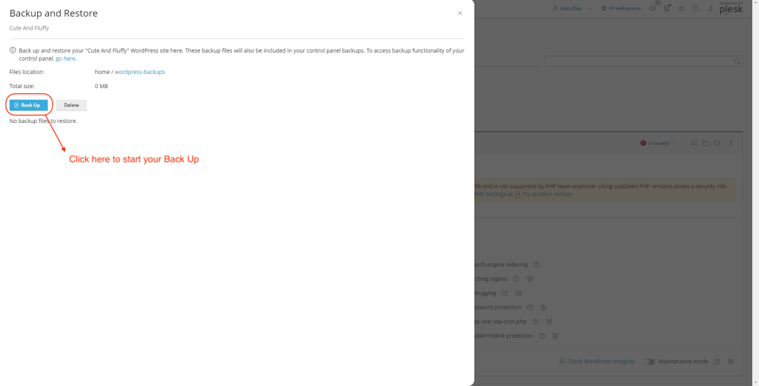Click the Plesk logo
The image size is (759, 386).
pyautogui.click(x=730, y=8)
